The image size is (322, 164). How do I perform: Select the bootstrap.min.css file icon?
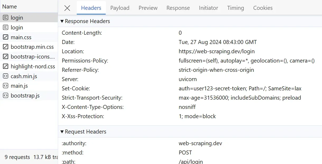(6, 47)
